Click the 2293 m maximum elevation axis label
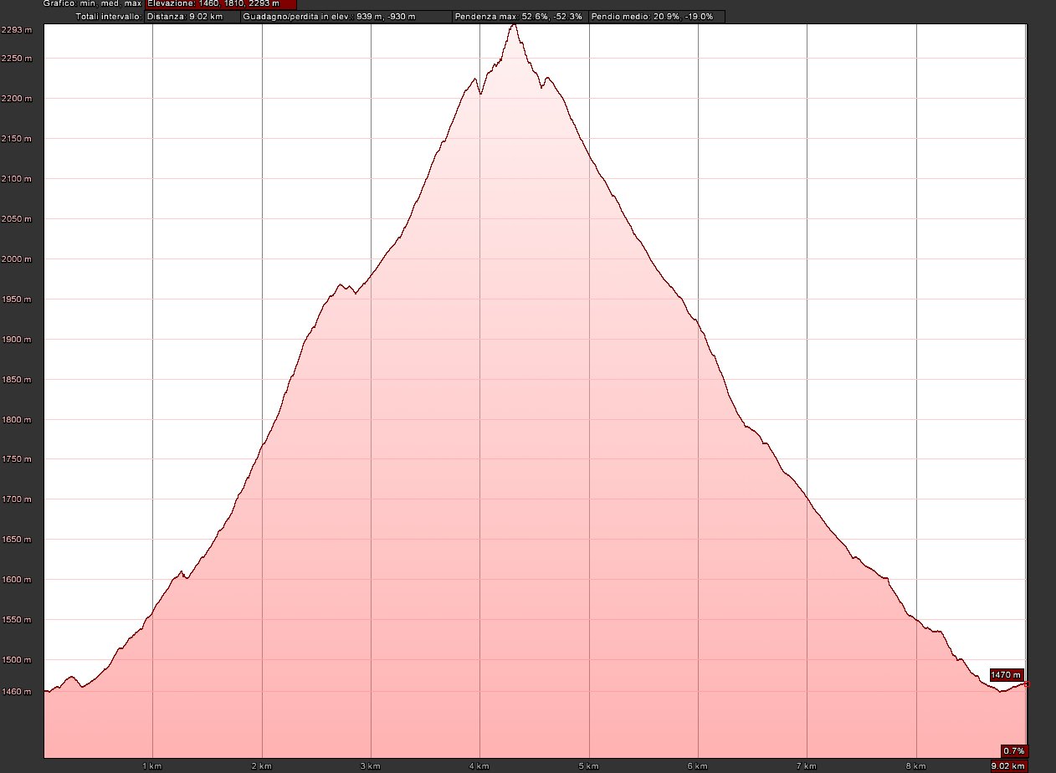Viewport: 1056px width, 773px height. pos(17,30)
